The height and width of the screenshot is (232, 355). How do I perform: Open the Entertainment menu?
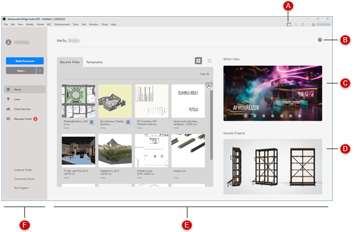(x=62, y=24)
